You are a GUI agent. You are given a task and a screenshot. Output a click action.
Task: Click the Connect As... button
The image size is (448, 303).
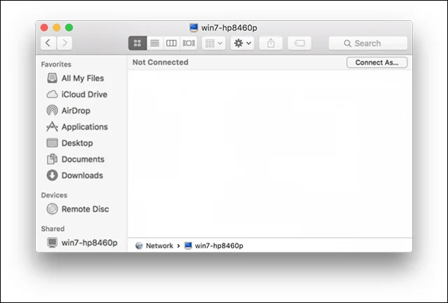point(377,62)
